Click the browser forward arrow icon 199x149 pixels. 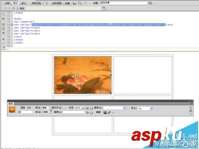pos(9,8)
